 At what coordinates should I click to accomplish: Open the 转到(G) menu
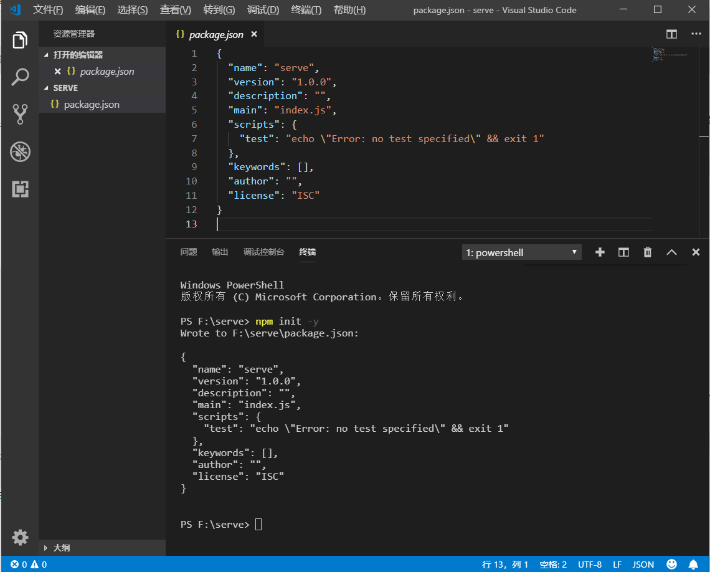pos(219,10)
